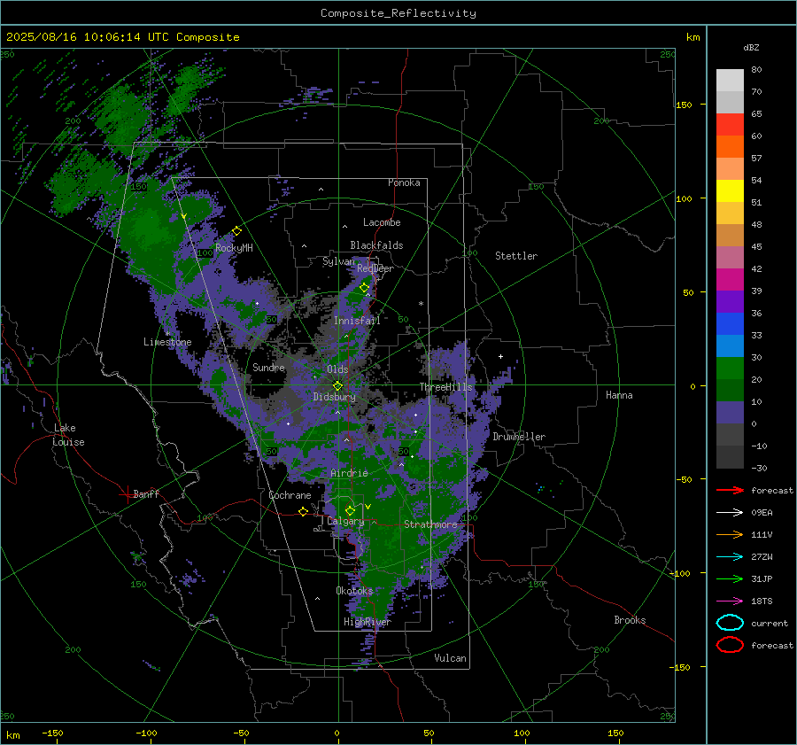Click the yellow diamond marker under Cochrane
The image size is (797, 745).
coord(304,512)
